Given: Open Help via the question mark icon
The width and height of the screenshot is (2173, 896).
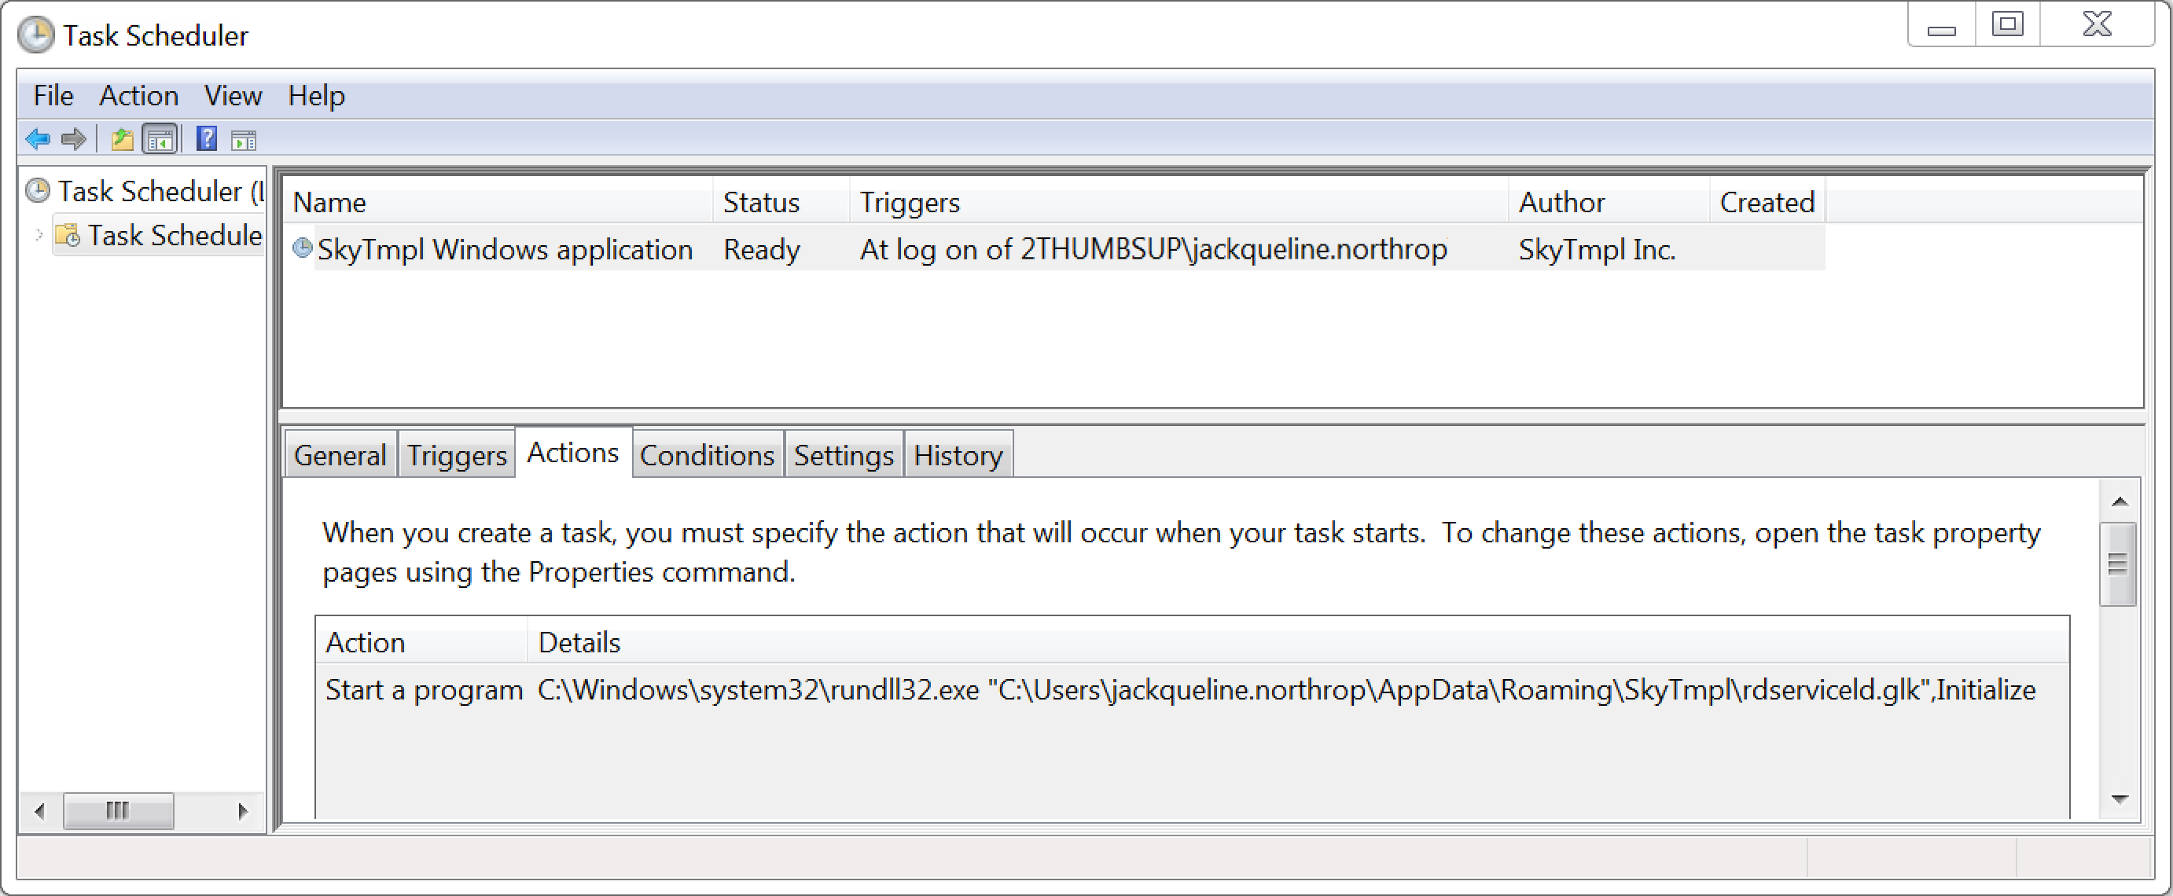Looking at the screenshot, I should click(207, 138).
